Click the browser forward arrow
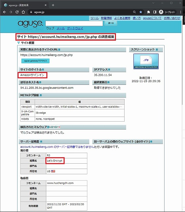185x212 pixels. point(11,12)
